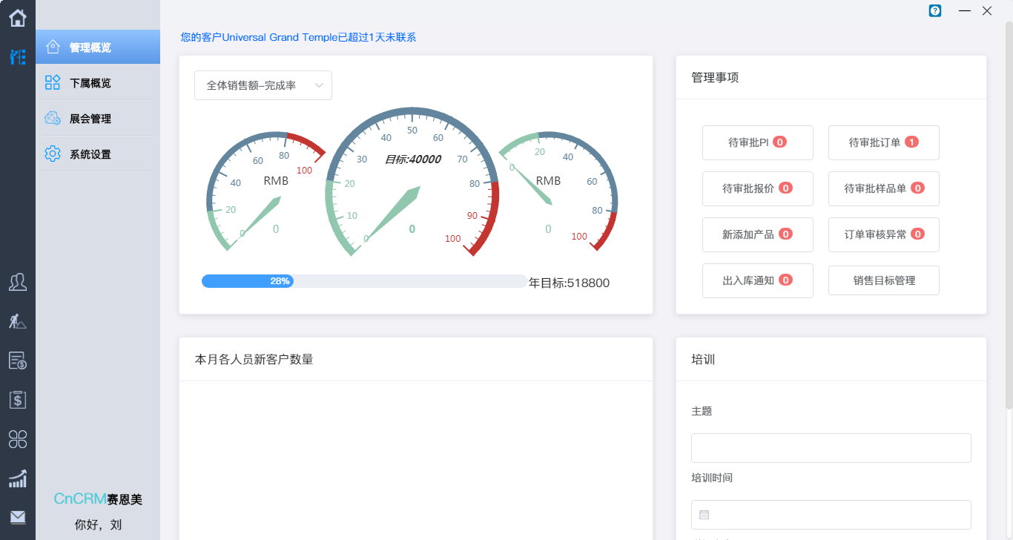The width and height of the screenshot is (1013, 540).
Task: Click the 待审批样品单 button
Action: (884, 188)
